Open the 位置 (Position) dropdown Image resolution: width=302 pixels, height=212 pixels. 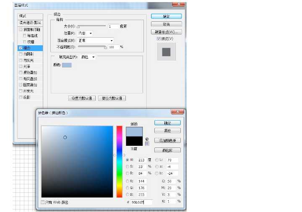tap(86, 33)
